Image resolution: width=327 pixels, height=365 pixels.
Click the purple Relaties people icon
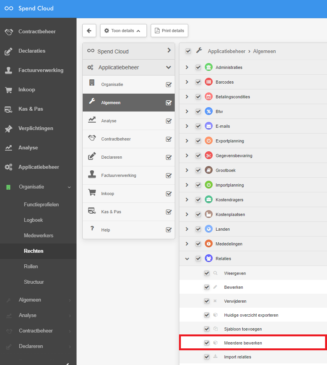coord(209,259)
